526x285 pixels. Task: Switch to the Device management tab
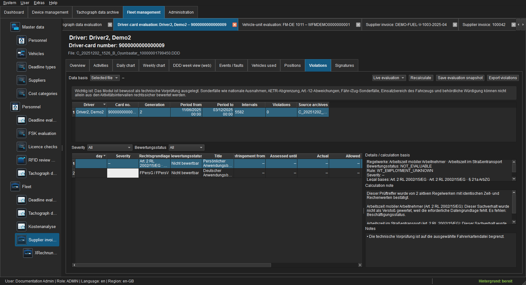coord(50,12)
